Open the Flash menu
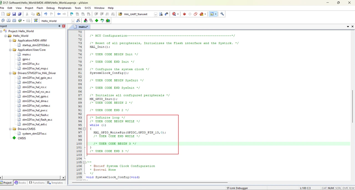Viewport: 355px width, 190px height. tap(40, 8)
